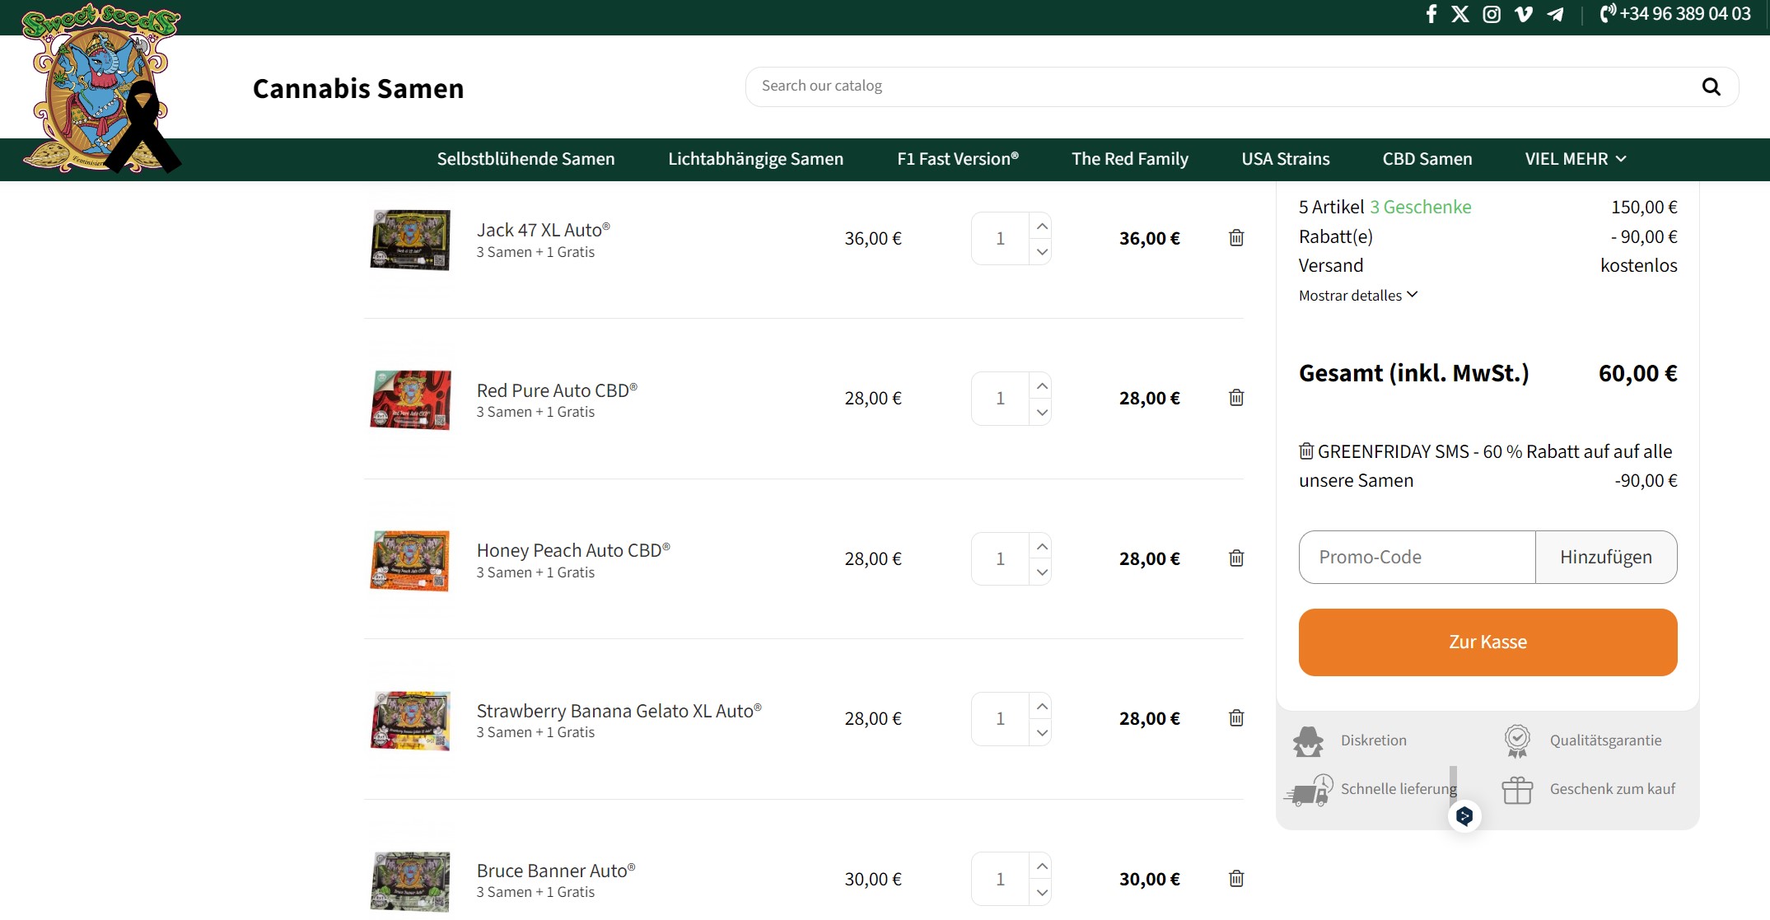The image size is (1770, 920).
Task: Increase Honey Peach Auto CBD quantity
Action: click(x=1042, y=546)
